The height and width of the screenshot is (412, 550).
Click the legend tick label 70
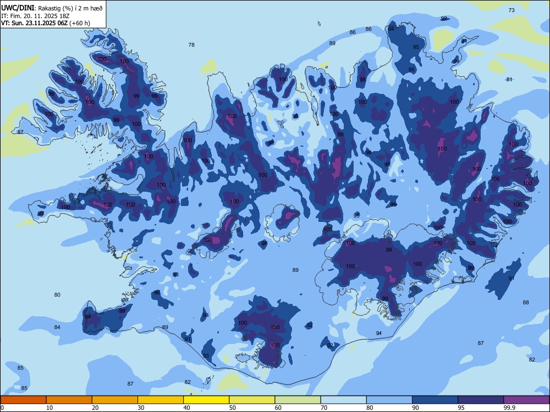[324, 408]
